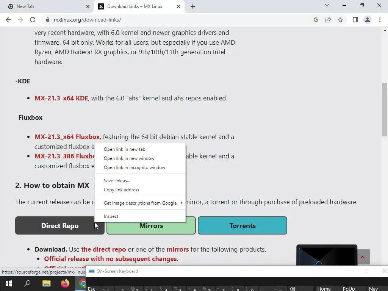Switch to the New Tab tab
This screenshot has width=388, height=291.
pyautogui.click(x=47, y=6)
